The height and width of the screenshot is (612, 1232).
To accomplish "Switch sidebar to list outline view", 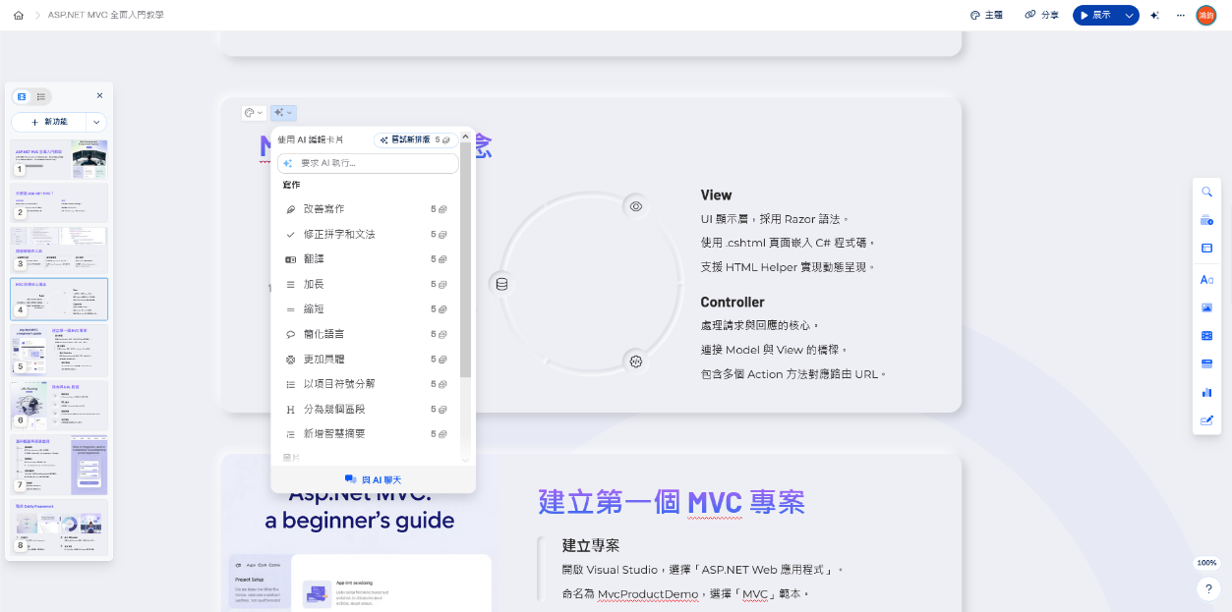I will coord(41,96).
